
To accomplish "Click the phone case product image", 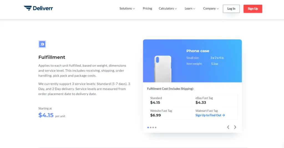I will click(163, 69).
